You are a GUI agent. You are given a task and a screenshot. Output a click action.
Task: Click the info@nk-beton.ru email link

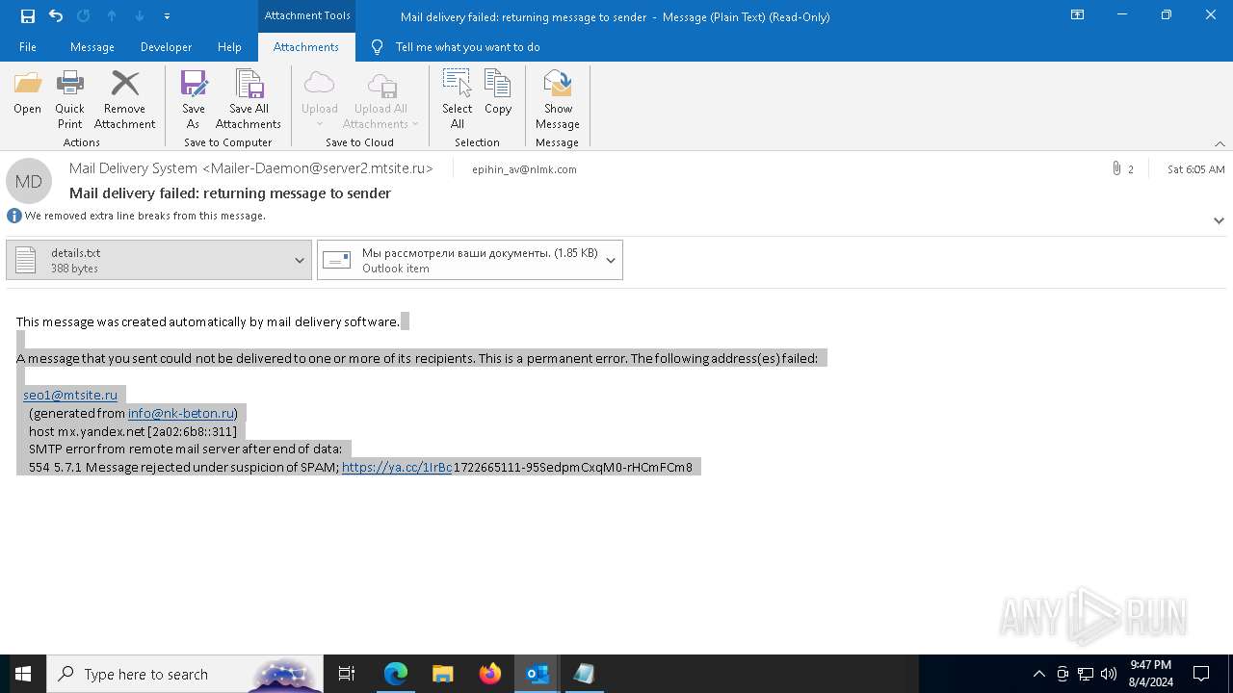tap(181, 413)
